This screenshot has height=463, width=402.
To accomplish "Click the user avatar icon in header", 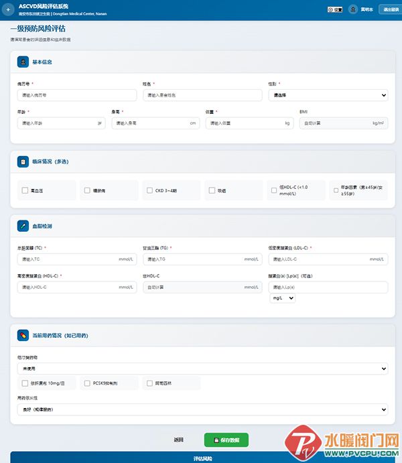I will point(352,9).
